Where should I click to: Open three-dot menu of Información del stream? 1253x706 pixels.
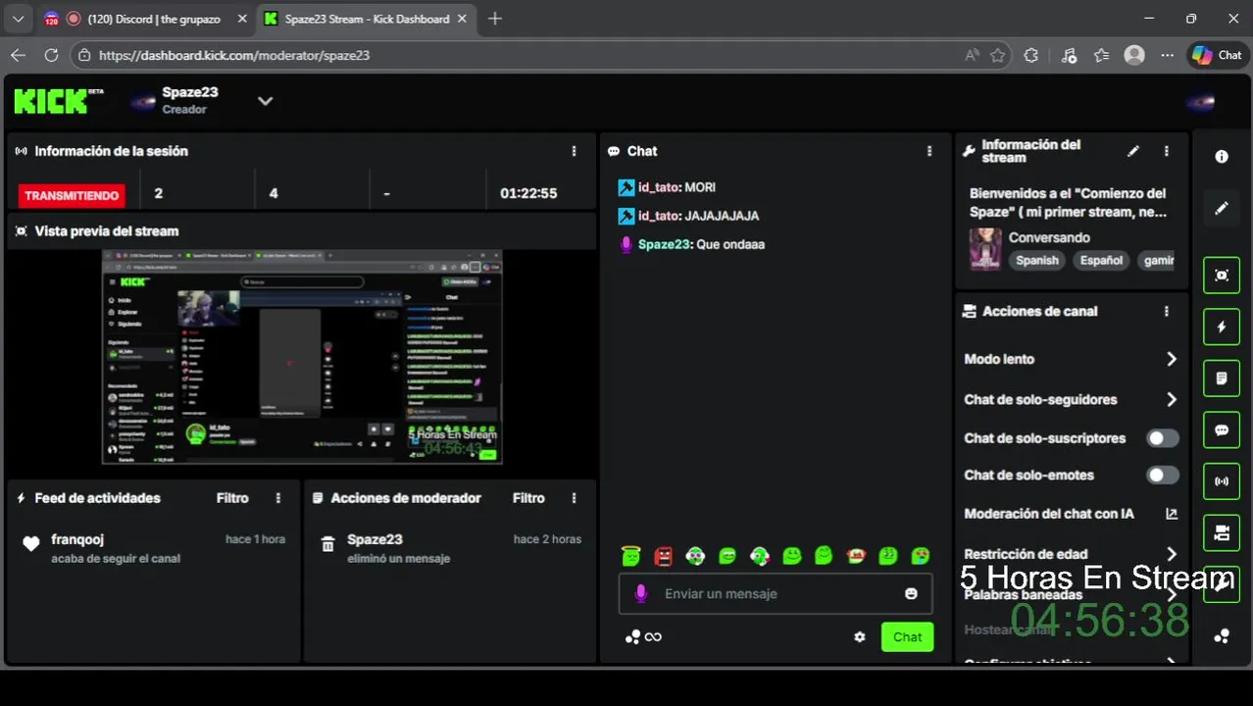[1167, 151]
